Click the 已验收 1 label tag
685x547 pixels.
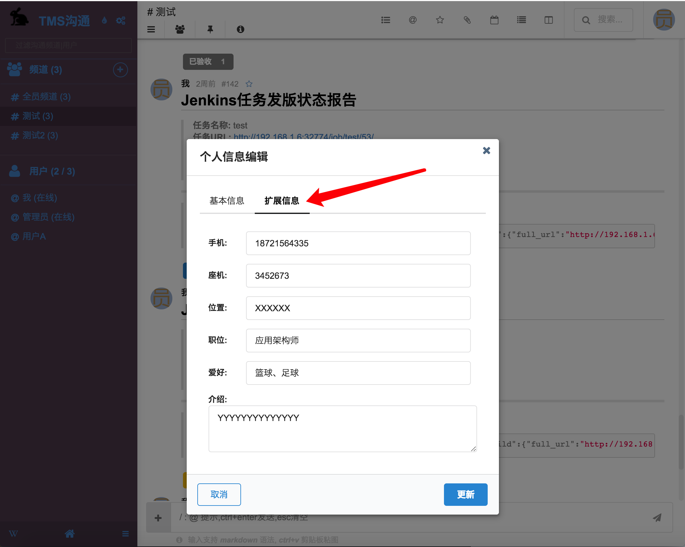208,61
